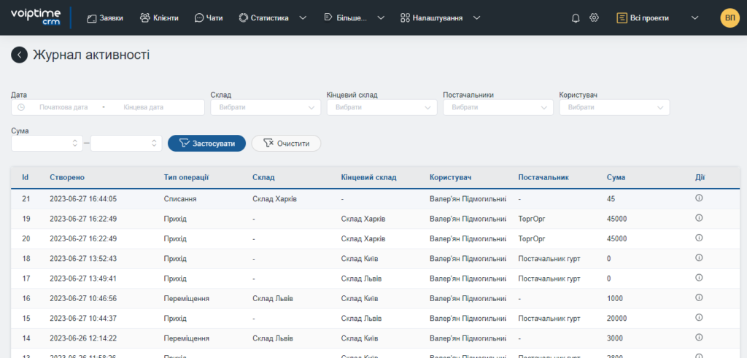Expand the Статистика menu
The height and width of the screenshot is (358, 747).
tap(272, 18)
